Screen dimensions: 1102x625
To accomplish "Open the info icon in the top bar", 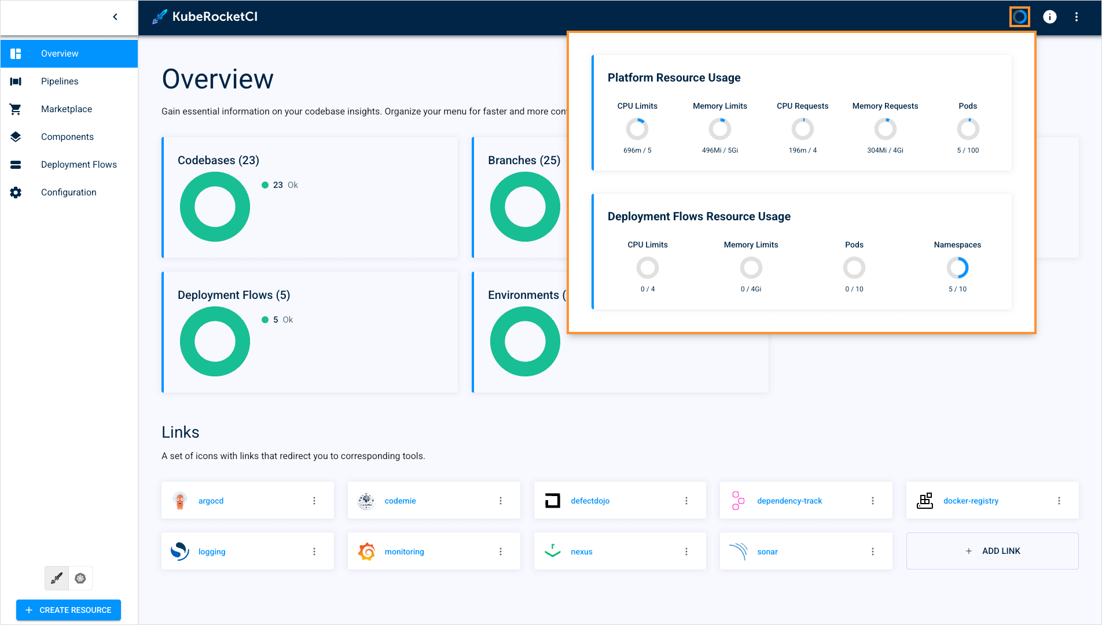I will (x=1049, y=17).
